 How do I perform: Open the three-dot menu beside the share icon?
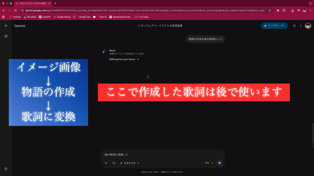(x=301, y=26)
